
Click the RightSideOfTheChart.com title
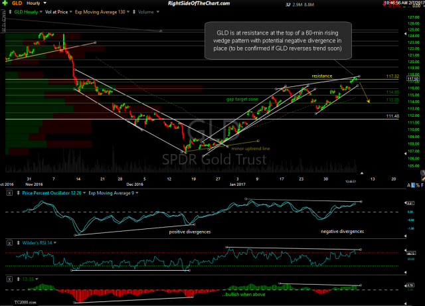[199, 3]
